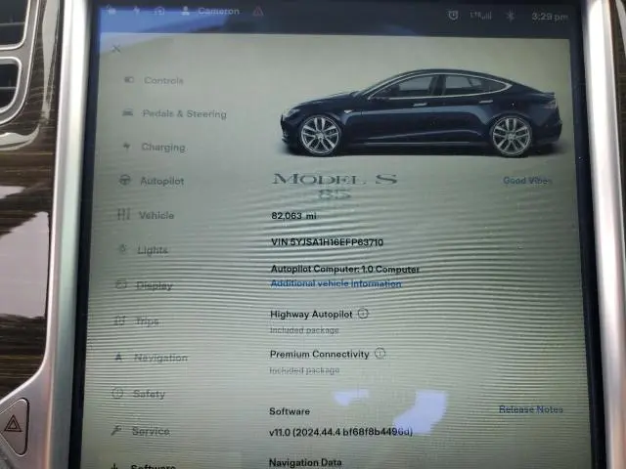Tap the Navigation Data heading
Viewport: 626px width, 469px height.
[x=305, y=462]
